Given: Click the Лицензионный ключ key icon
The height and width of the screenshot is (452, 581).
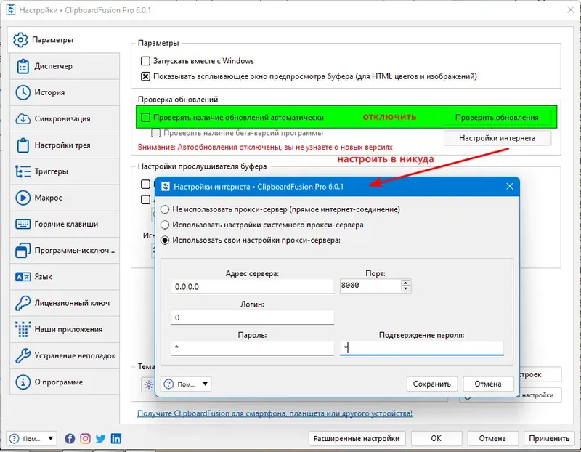Looking at the screenshot, I should coord(23,303).
